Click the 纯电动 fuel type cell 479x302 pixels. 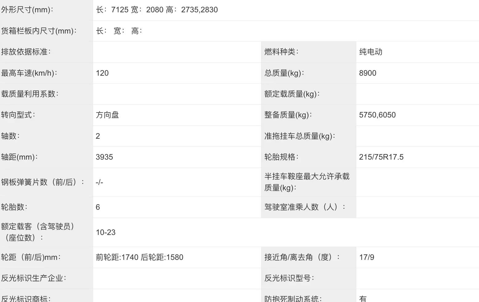(371, 52)
